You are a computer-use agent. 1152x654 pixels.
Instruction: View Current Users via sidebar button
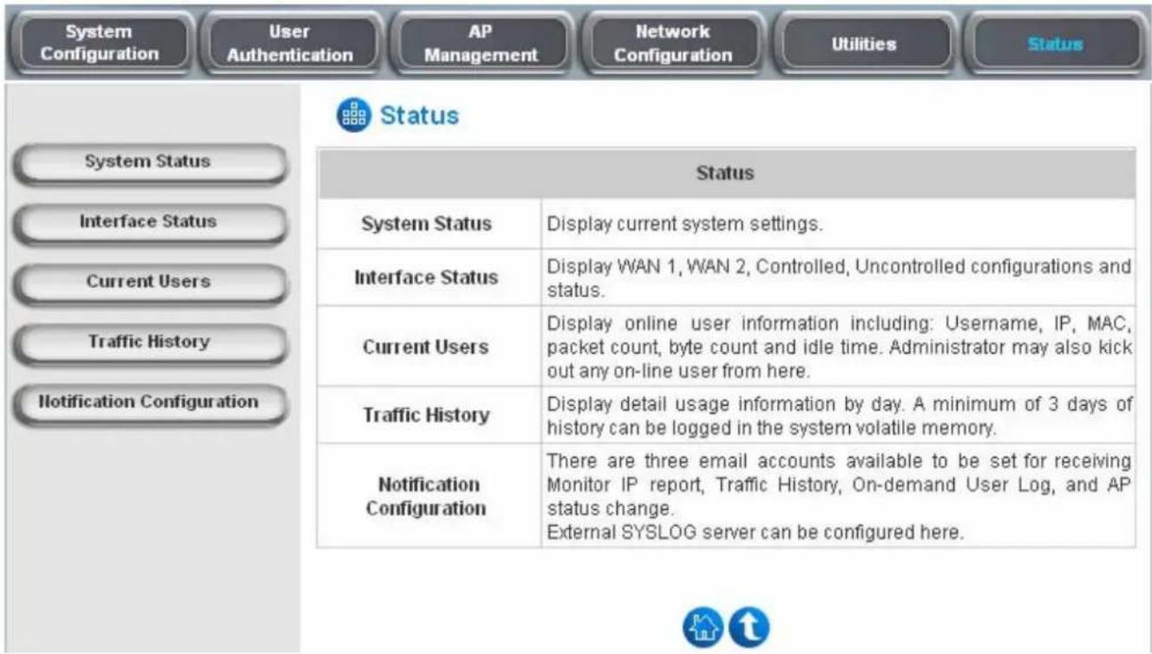(148, 282)
